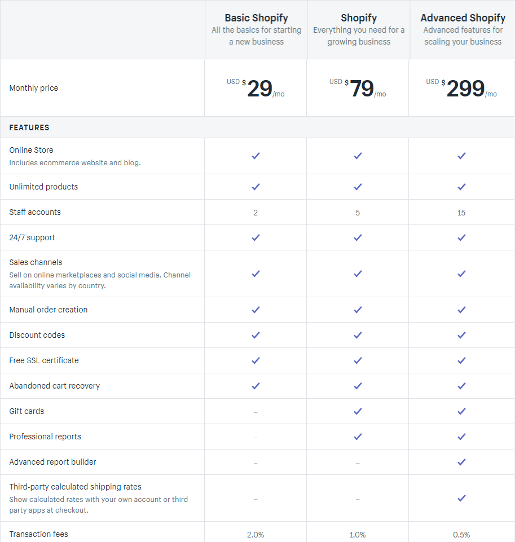This screenshot has width=515, height=542.
Task: Click Unlimited products checkmark in Advanced Shopify column
Action: [x=461, y=187]
